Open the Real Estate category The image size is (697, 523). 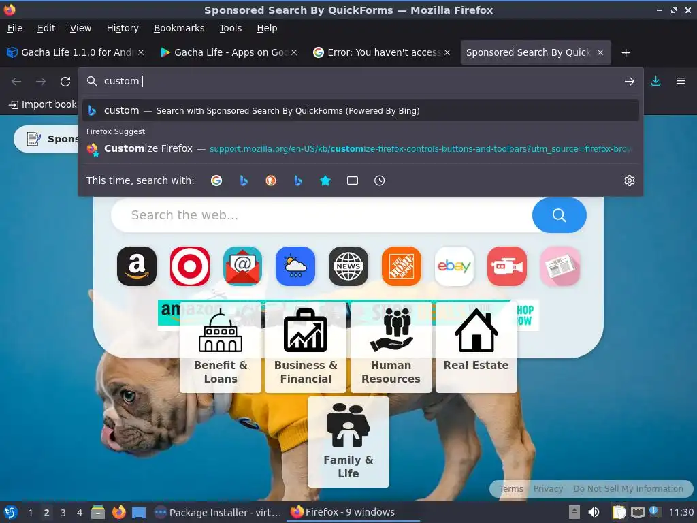[x=476, y=347]
